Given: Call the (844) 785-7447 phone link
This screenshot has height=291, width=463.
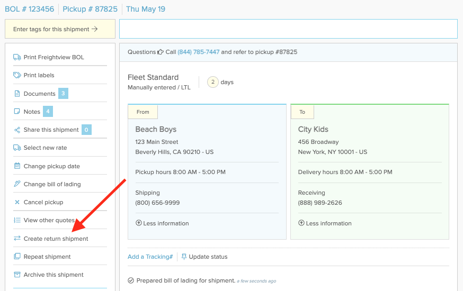Looking at the screenshot, I should 199,52.
